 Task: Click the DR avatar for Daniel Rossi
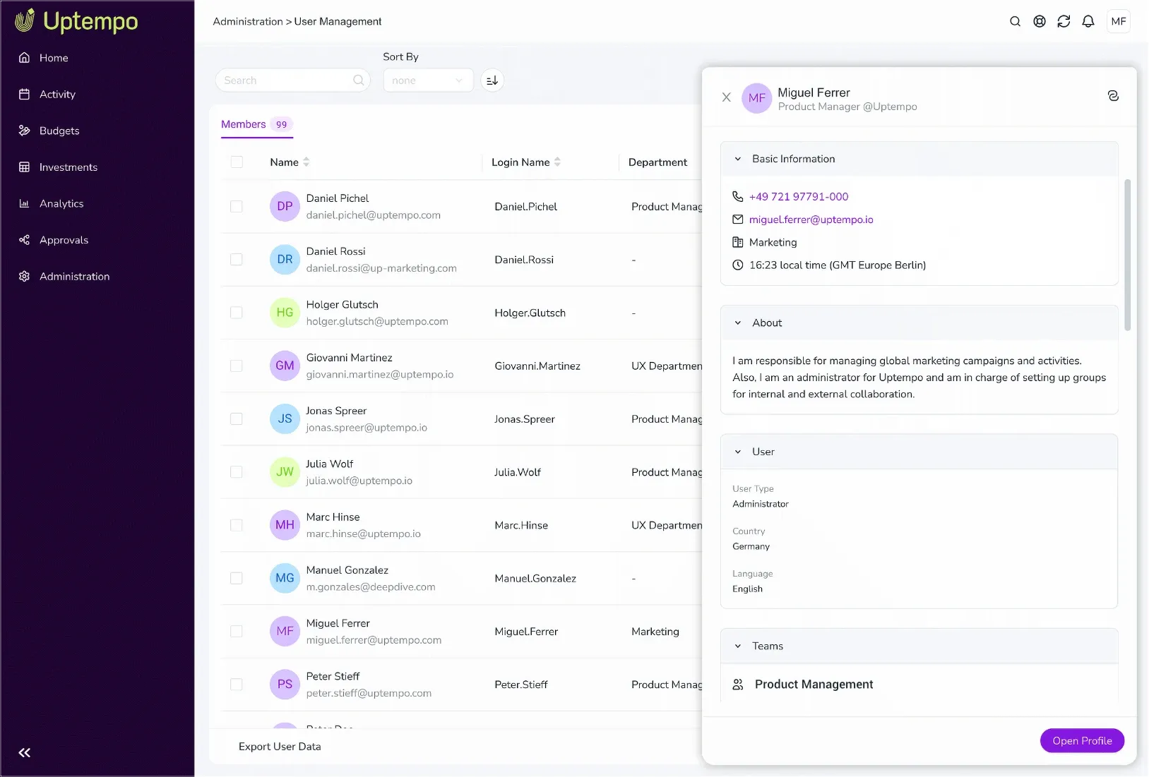tap(285, 260)
